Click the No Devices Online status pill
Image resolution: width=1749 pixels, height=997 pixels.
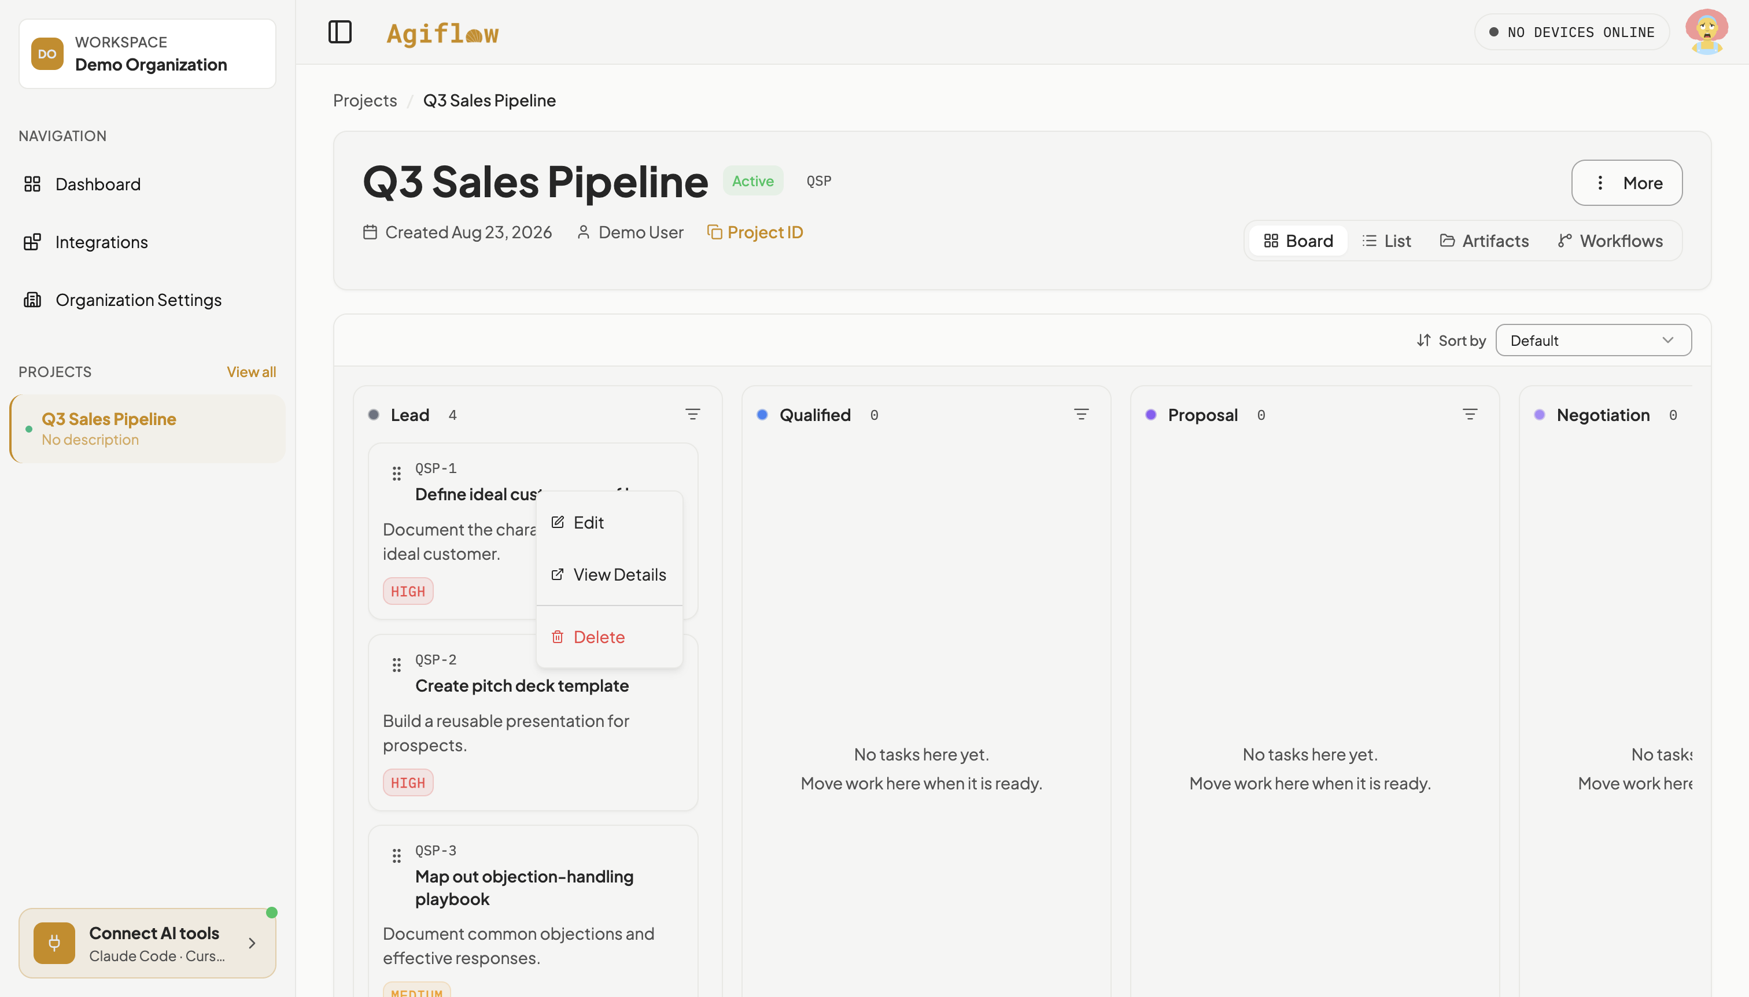[1571, 32]
